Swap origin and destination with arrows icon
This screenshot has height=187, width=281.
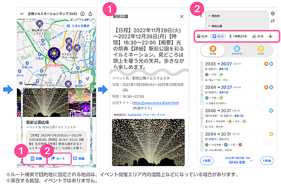coord(273,21)
